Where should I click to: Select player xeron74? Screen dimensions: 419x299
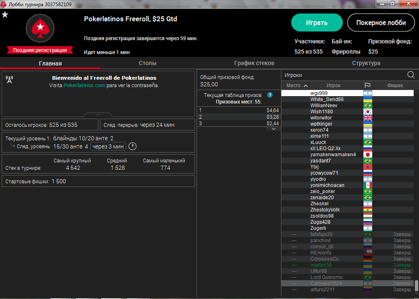(x=348, y=130)
